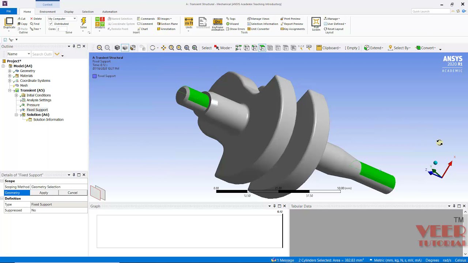This screenshot has width=468, height=263.
Task: Click the Insert Commands item
Action: pos(146,19)
